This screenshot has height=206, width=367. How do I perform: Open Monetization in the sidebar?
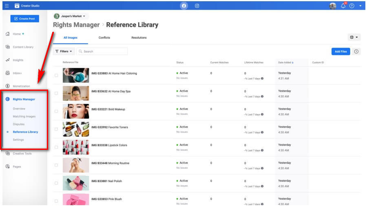pos(21,86)
